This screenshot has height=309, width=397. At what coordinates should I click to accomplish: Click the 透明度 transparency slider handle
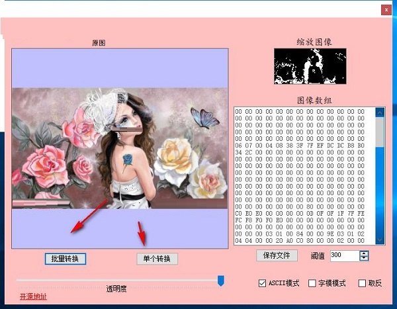[x=221, y=281]
